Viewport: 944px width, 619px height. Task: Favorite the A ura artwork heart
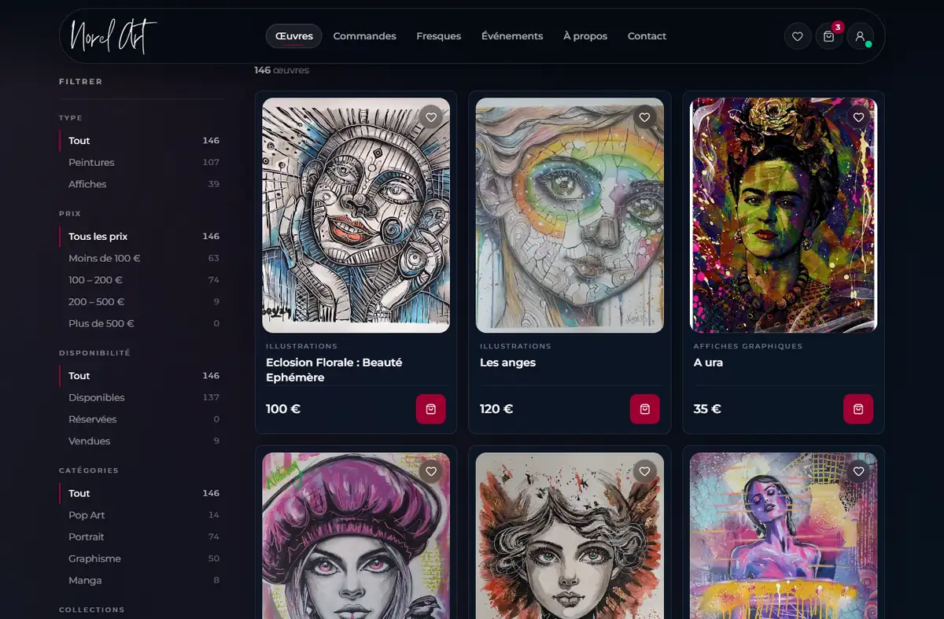pyautogui.click(x=858, y=117)
